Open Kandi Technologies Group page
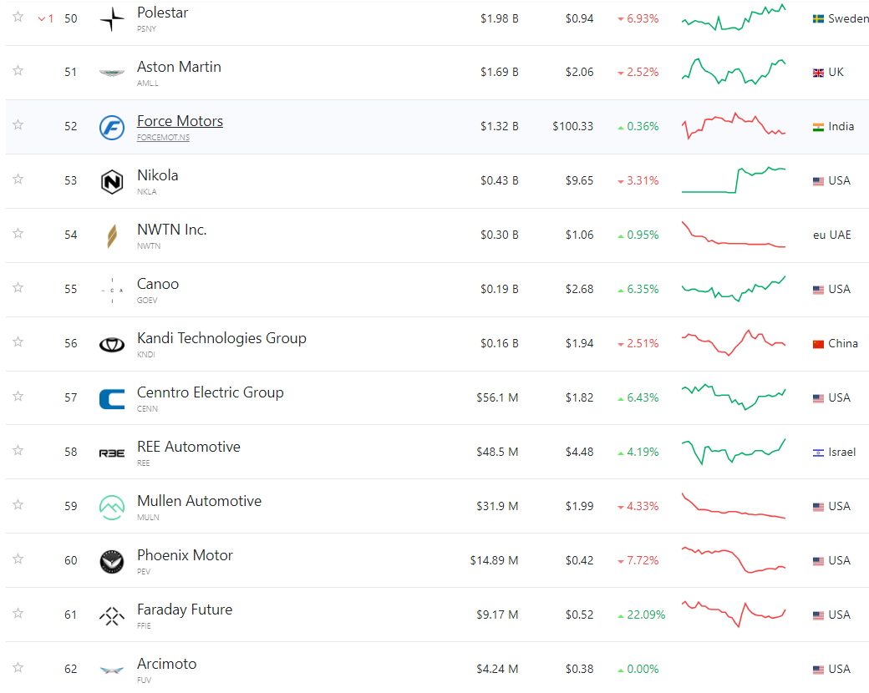The width and height of the screenshot is (869, 693). (221, 338)
